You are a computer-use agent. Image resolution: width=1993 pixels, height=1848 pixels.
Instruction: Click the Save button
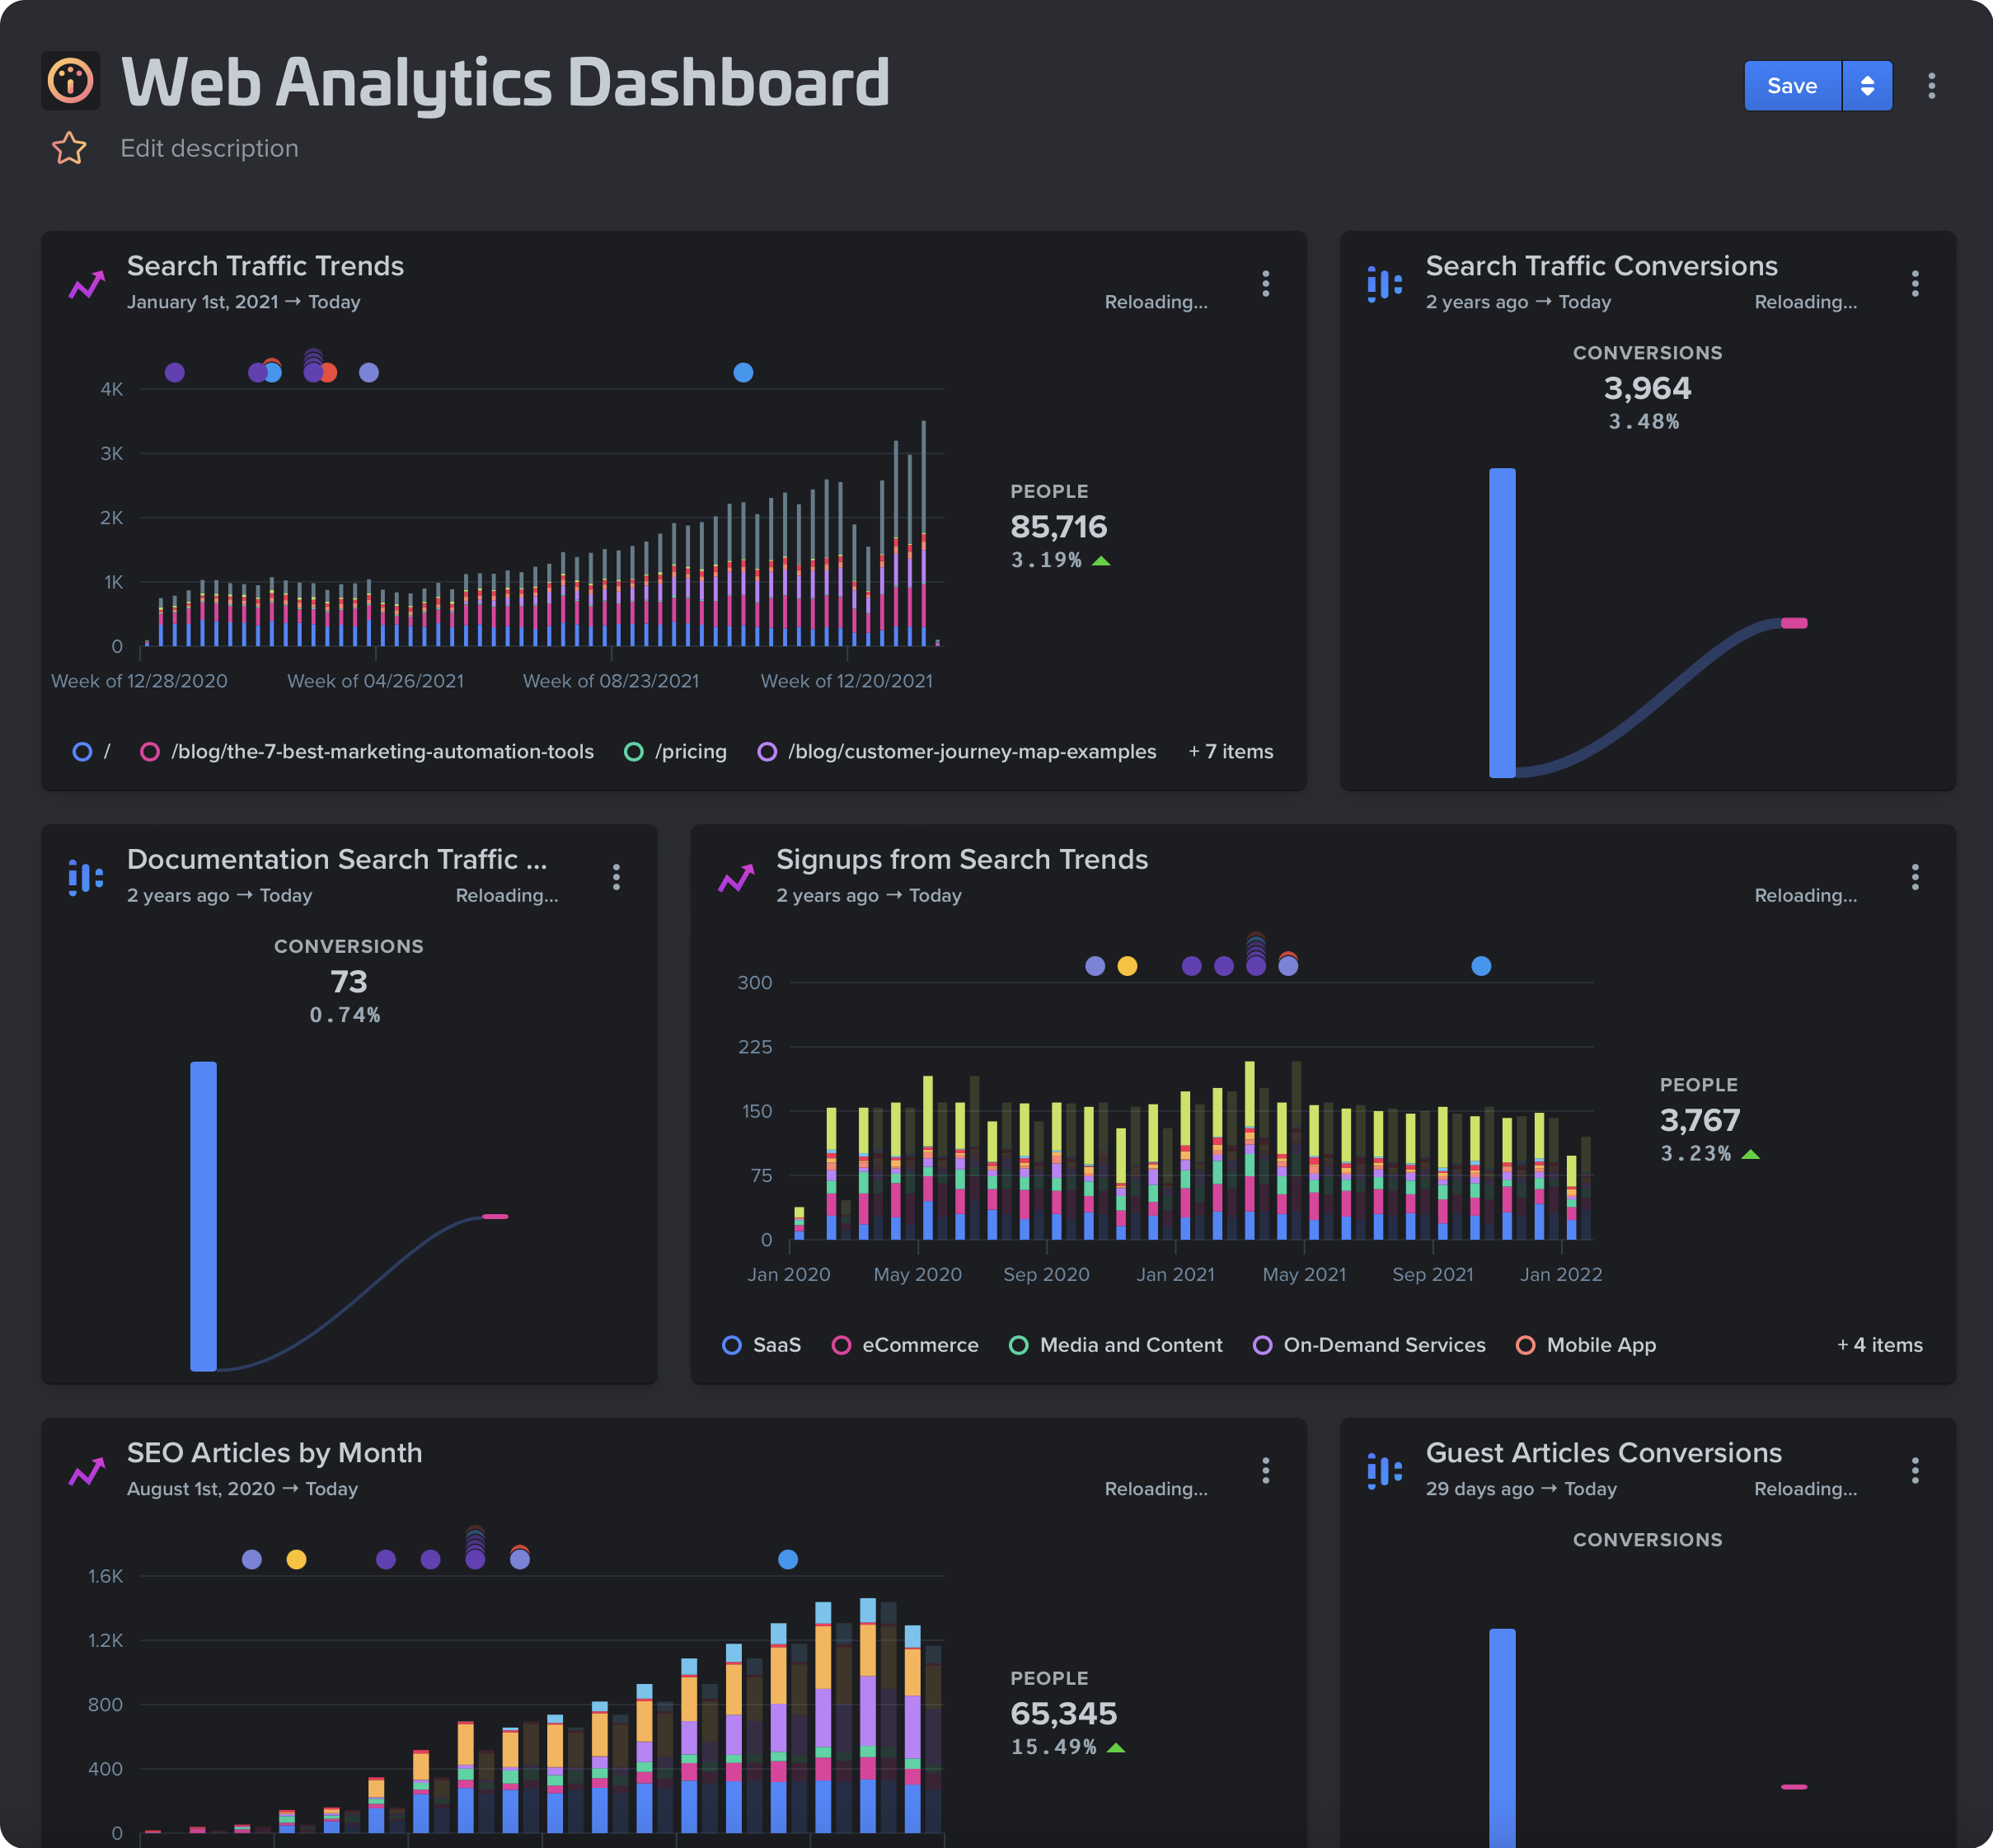pos(1791,86)
